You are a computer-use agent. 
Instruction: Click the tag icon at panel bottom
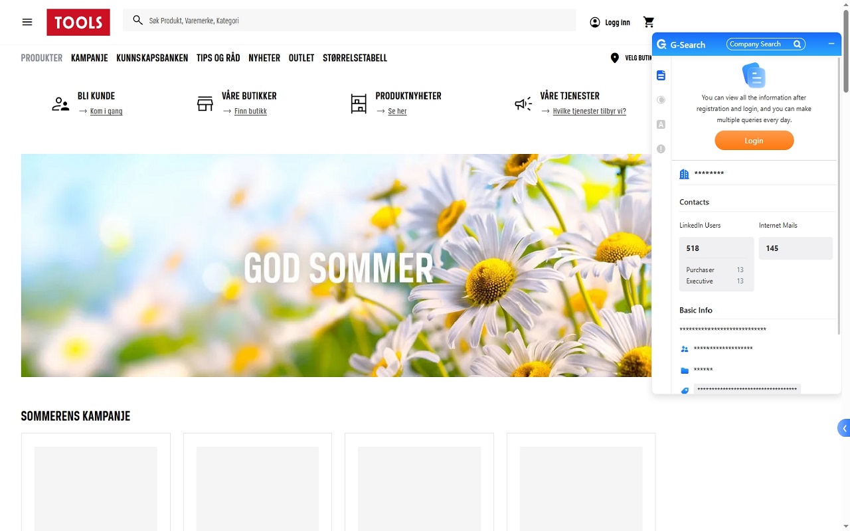pyautogui.click(x=684, y=391)
